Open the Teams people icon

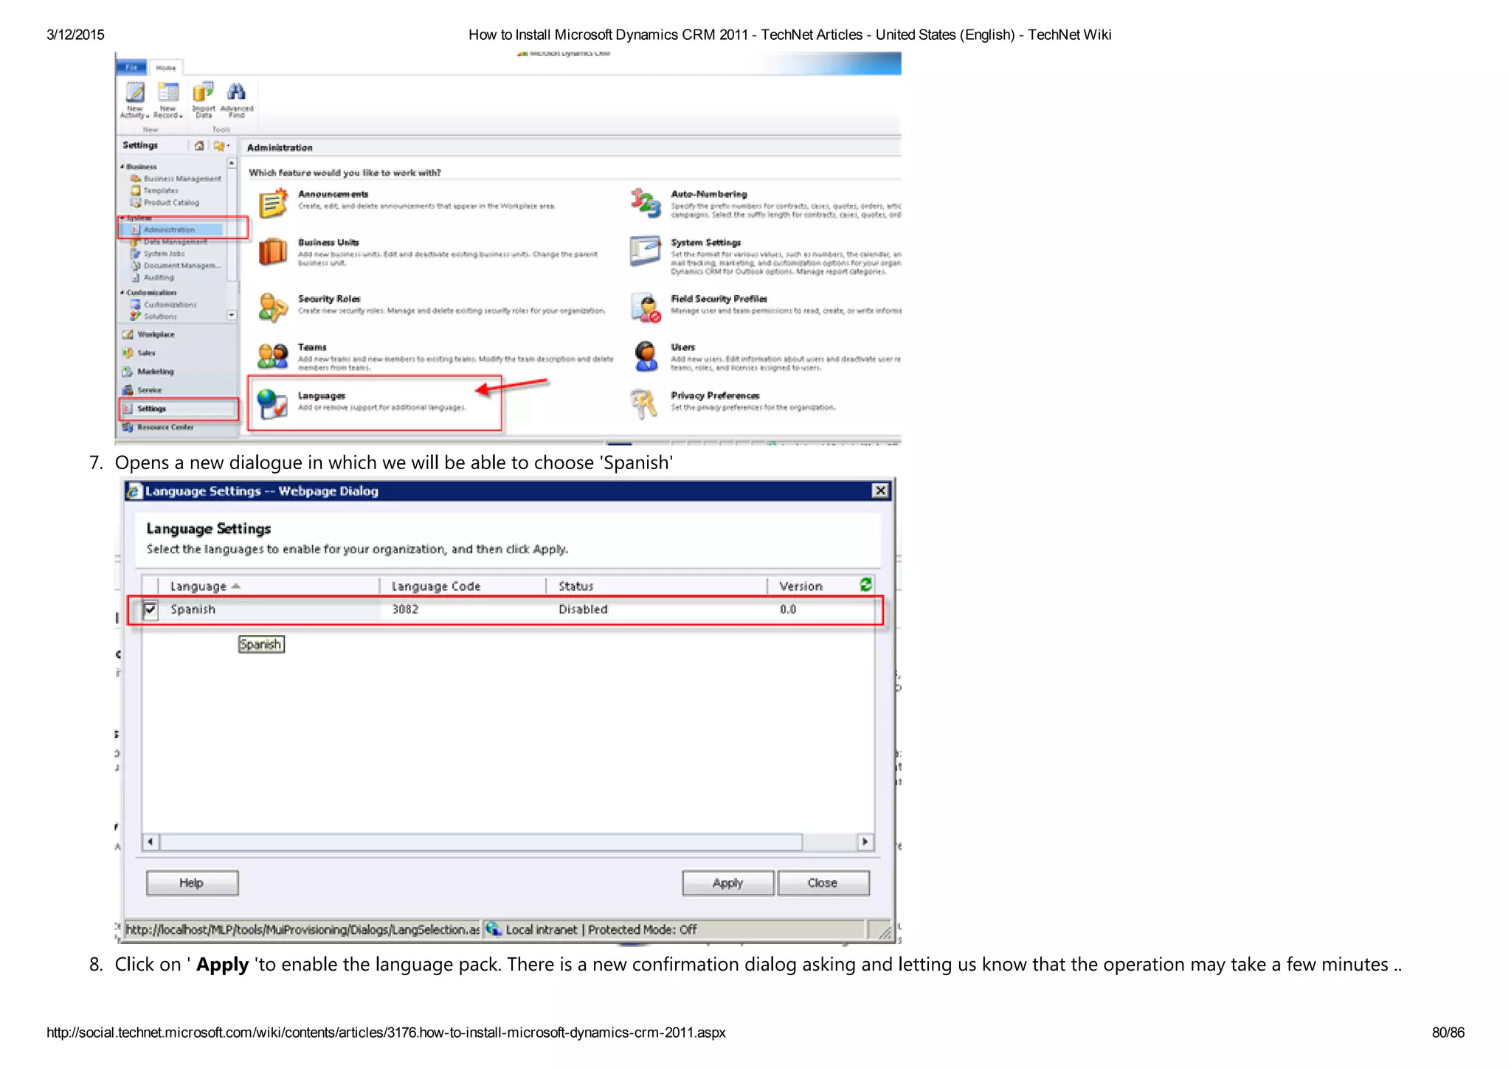[273, 356]
